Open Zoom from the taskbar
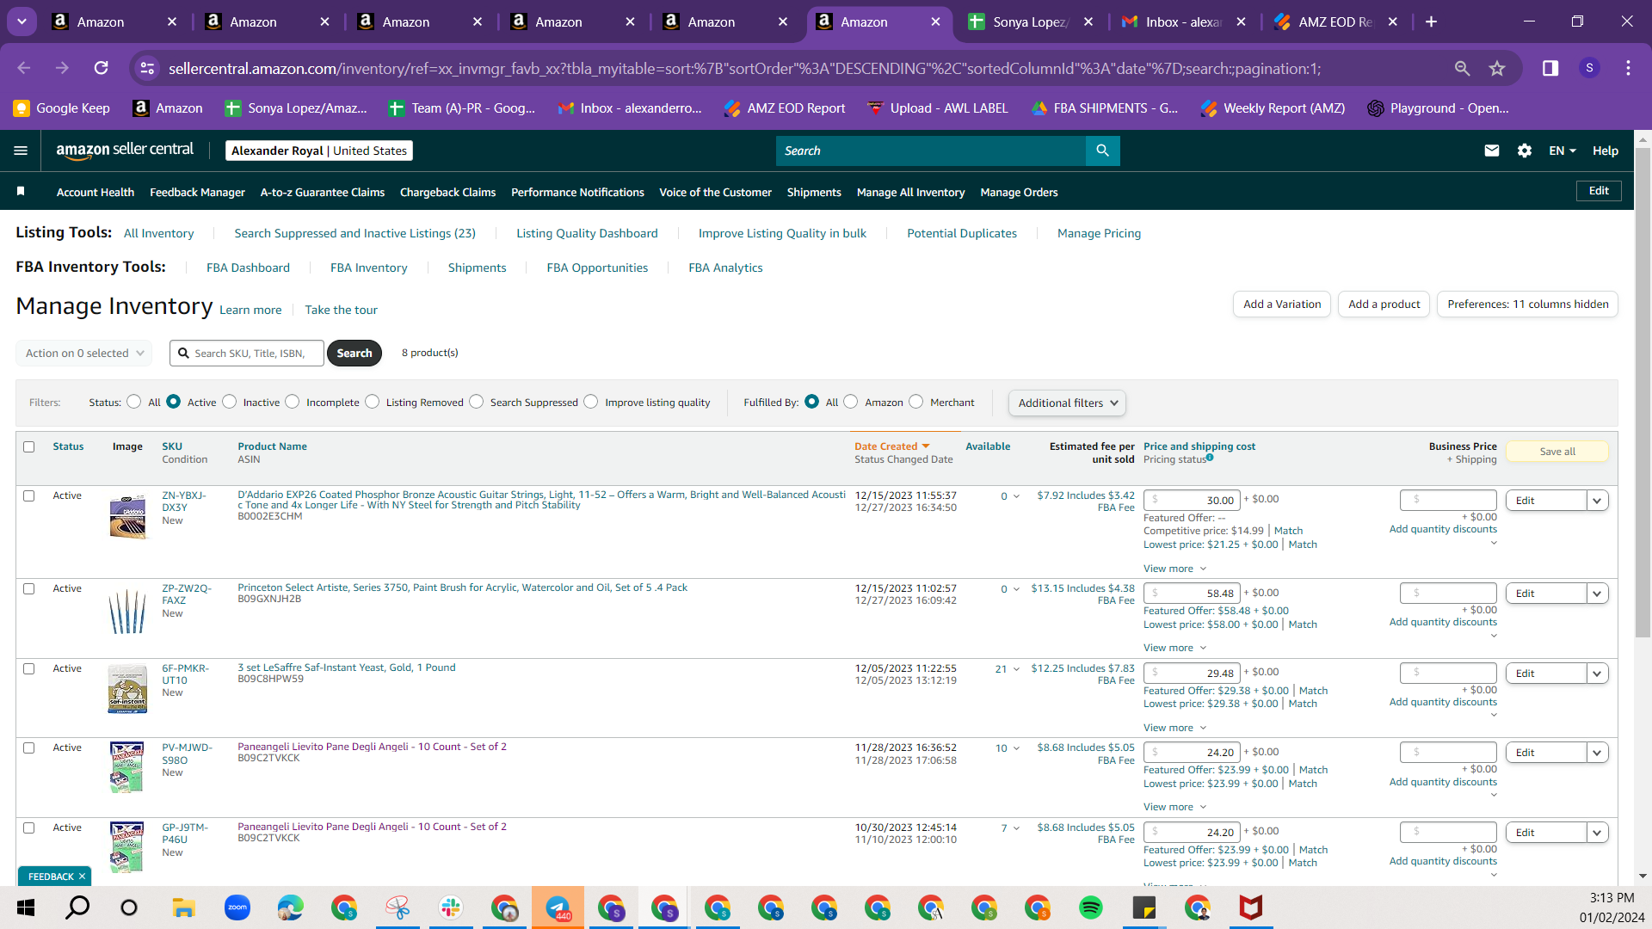 pos(237,907)
